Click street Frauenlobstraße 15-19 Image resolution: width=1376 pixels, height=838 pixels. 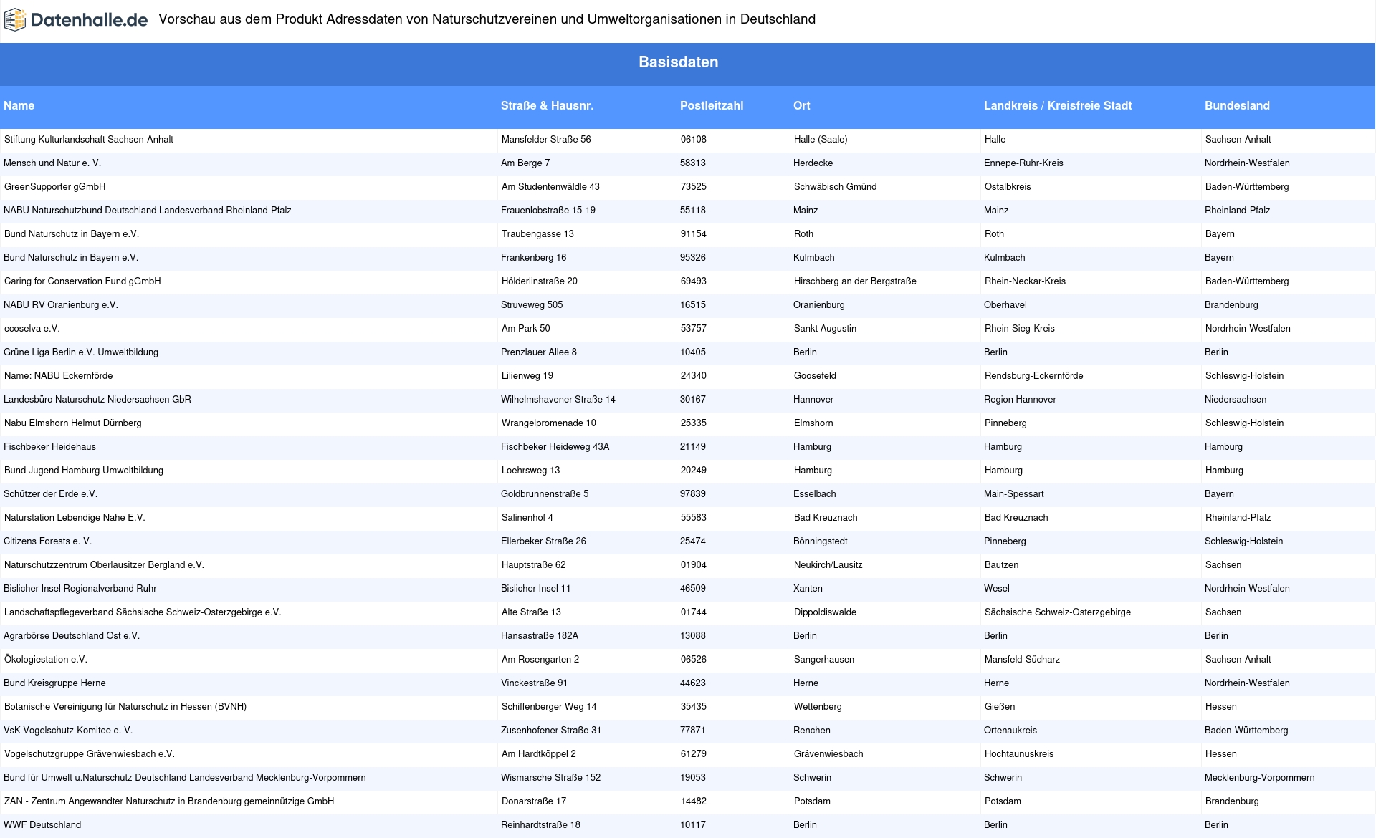(x=548, y=211)
